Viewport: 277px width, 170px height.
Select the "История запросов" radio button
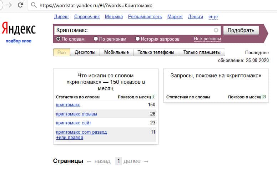coord(137,39)
